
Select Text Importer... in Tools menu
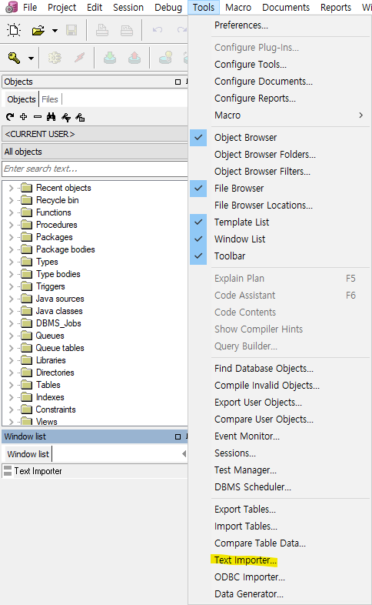tap(245, 560)
